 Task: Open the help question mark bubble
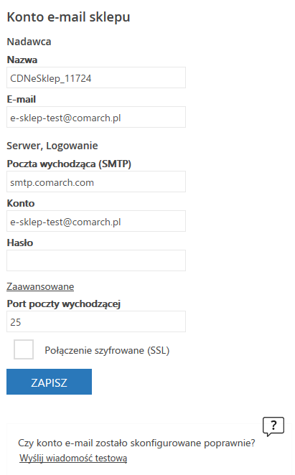pyautogui.click(x=273, y=426)
